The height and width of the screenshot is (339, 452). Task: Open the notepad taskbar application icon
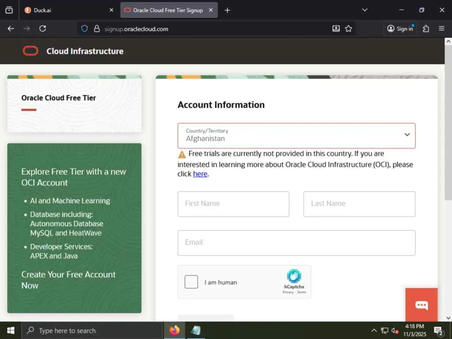coord(196,330)
